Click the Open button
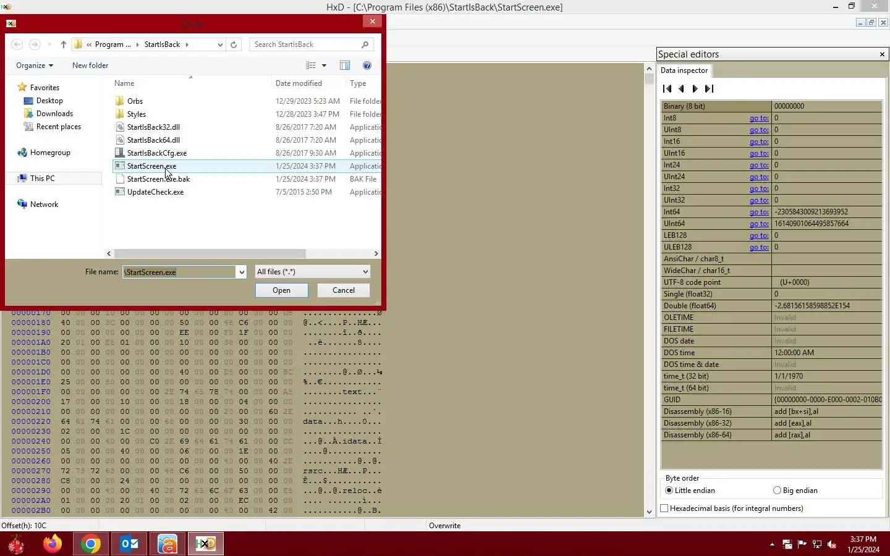The image size is (890, 556). coord(282,290)
